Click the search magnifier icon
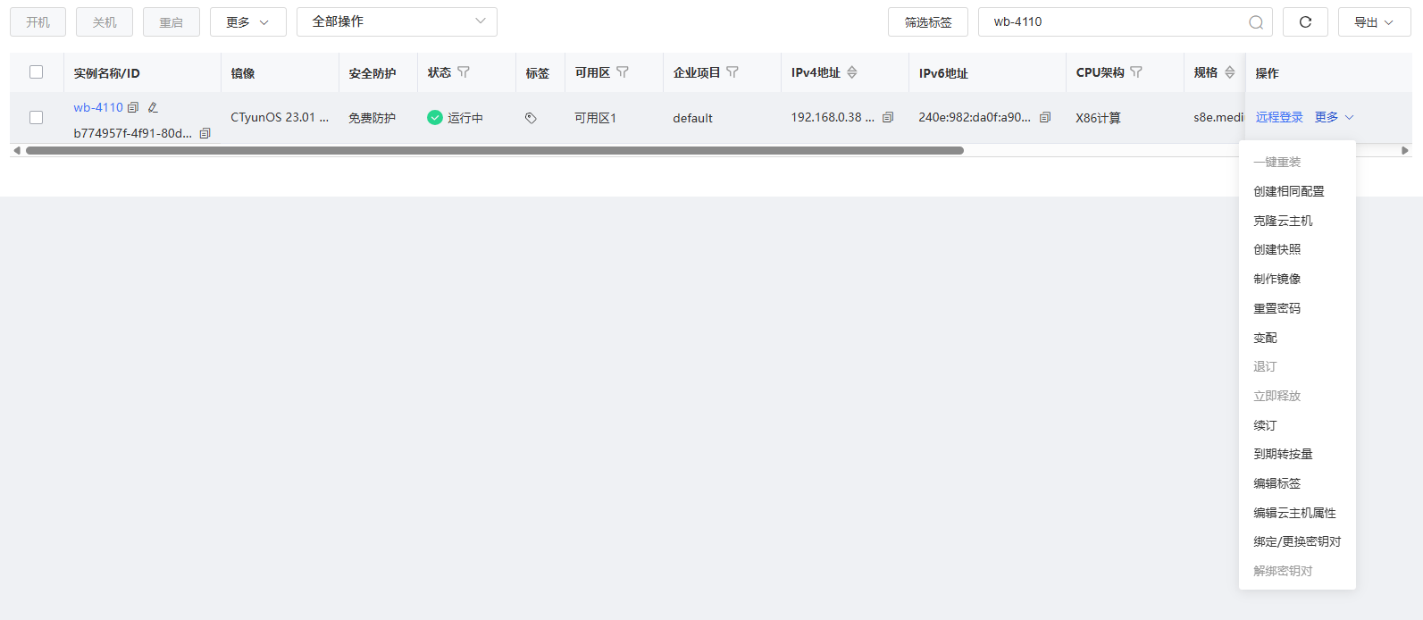 click(1256, 22)
